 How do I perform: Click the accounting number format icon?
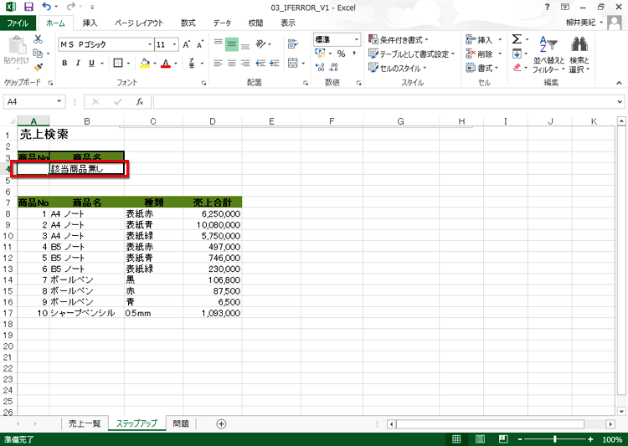tap(320, 54)
